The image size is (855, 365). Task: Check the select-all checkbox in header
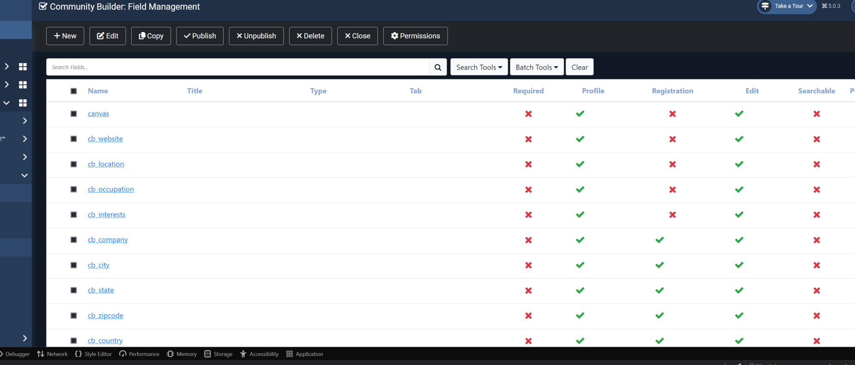click(x=74, y=91)
